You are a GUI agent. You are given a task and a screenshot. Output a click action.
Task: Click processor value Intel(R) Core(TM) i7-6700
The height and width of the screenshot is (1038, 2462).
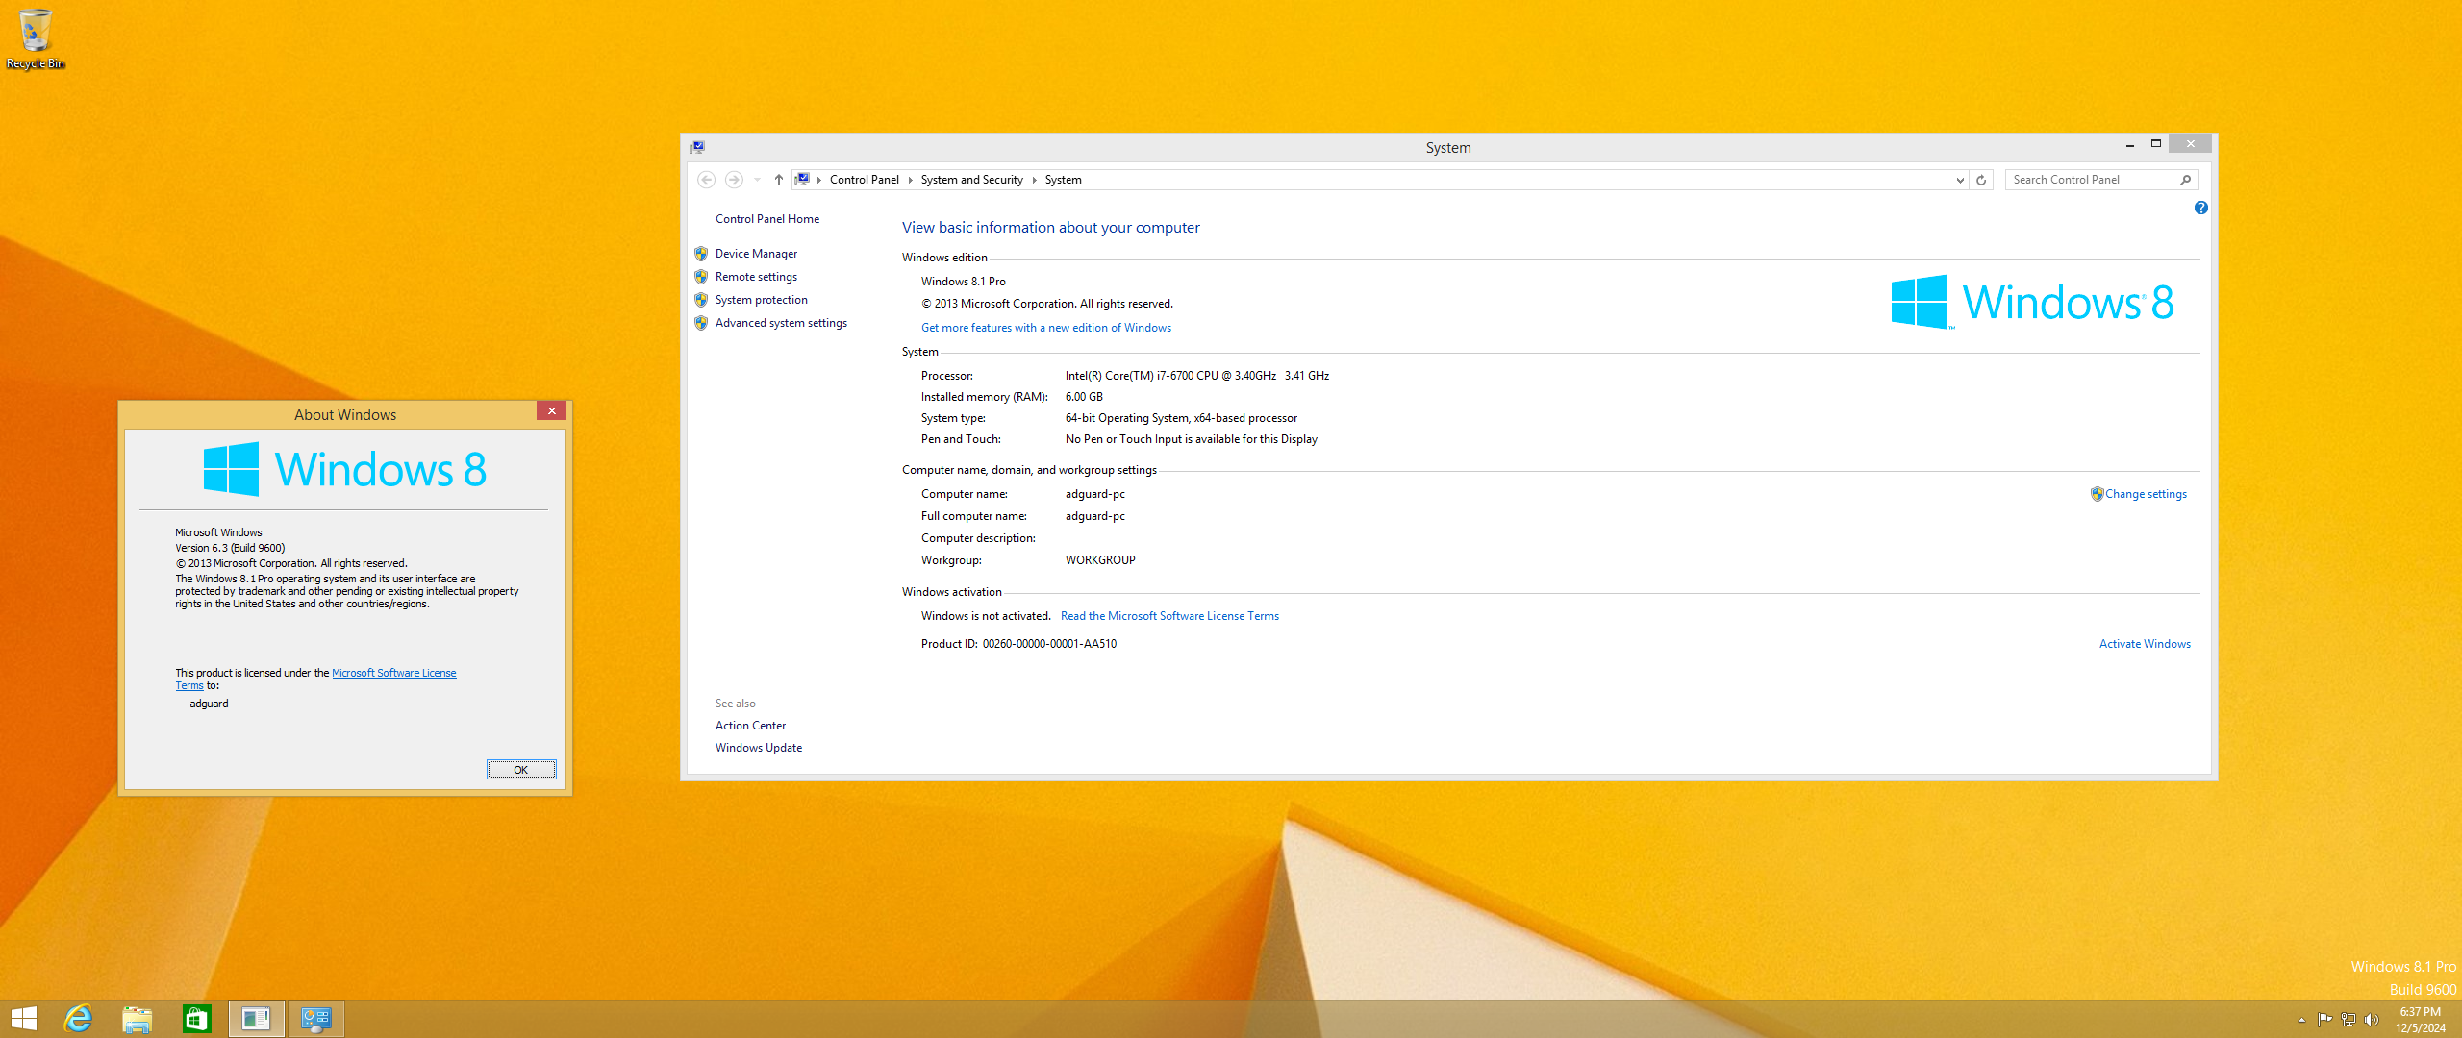[1196, 376]
